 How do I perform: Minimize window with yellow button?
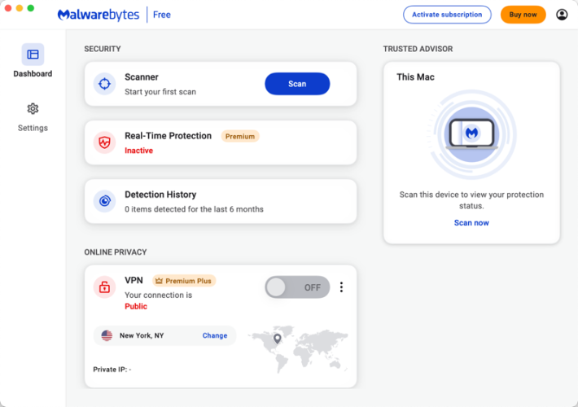(x=20, y=8)
